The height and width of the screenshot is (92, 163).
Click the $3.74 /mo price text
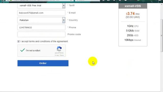133,14
